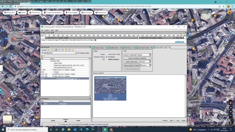
Task: Close the Pipeline State tab
Action: click(x=120, y=48)
